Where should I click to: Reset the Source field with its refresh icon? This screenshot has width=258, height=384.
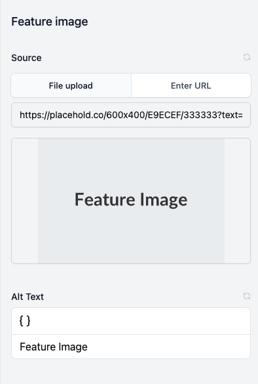tap(247, 57)
